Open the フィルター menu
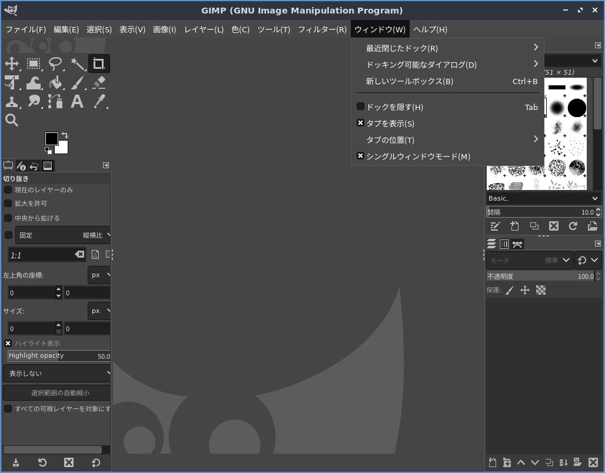Screen dimensions: 605x473 pos(322,29)
